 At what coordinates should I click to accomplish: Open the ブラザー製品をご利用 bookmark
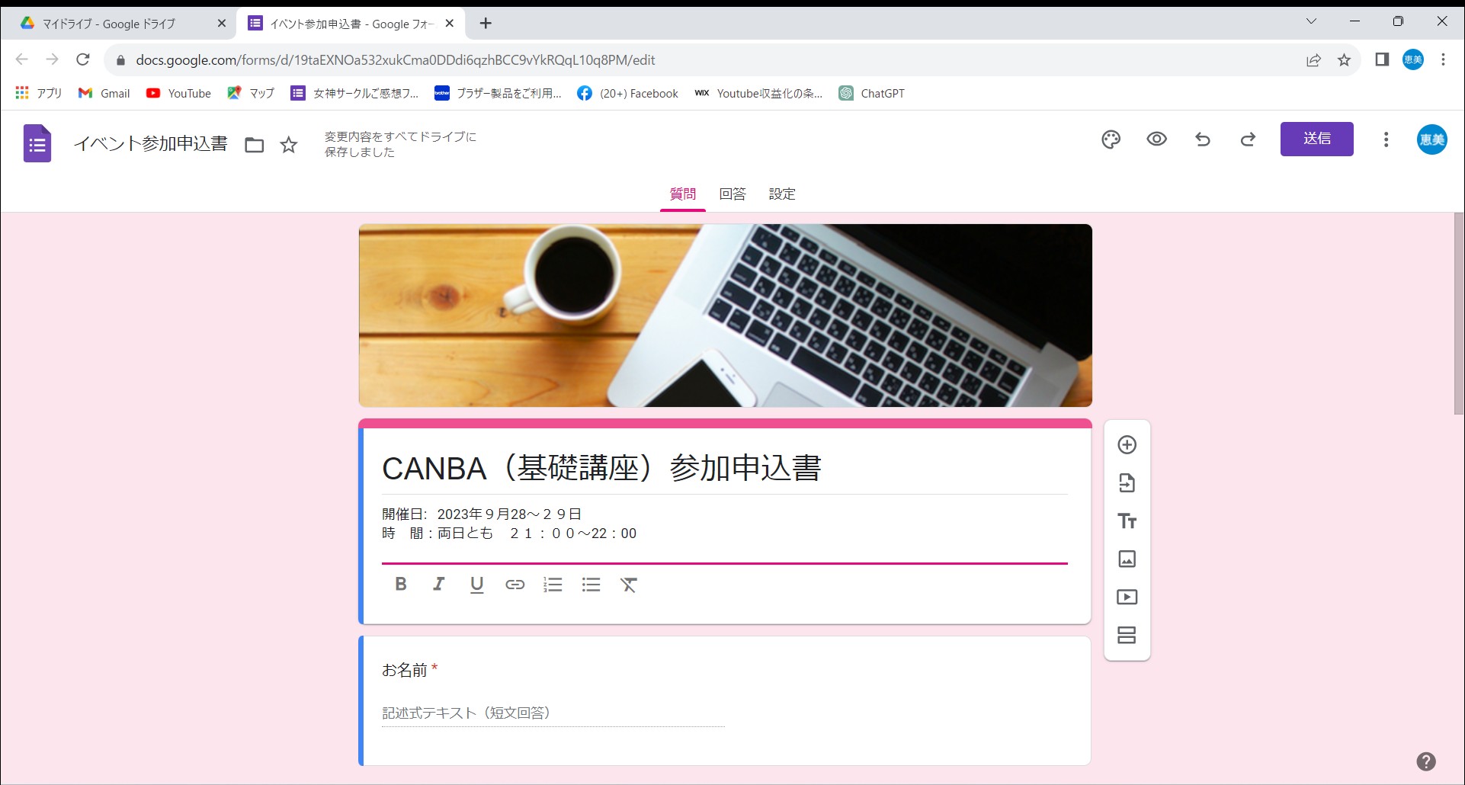(498, 93)
